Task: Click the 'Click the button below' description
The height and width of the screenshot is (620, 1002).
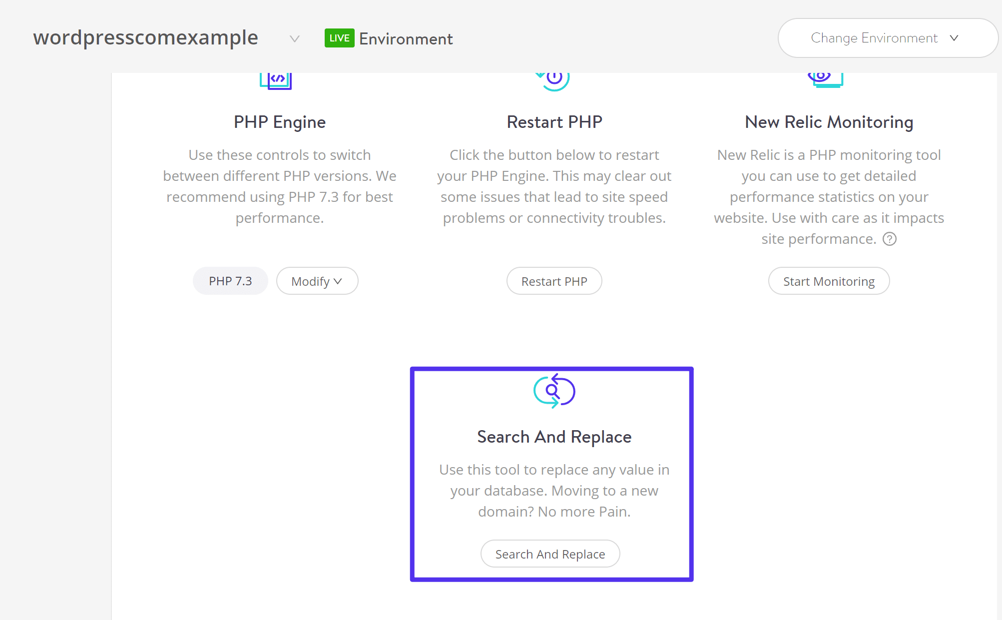Action: click(x=554, y=186)
